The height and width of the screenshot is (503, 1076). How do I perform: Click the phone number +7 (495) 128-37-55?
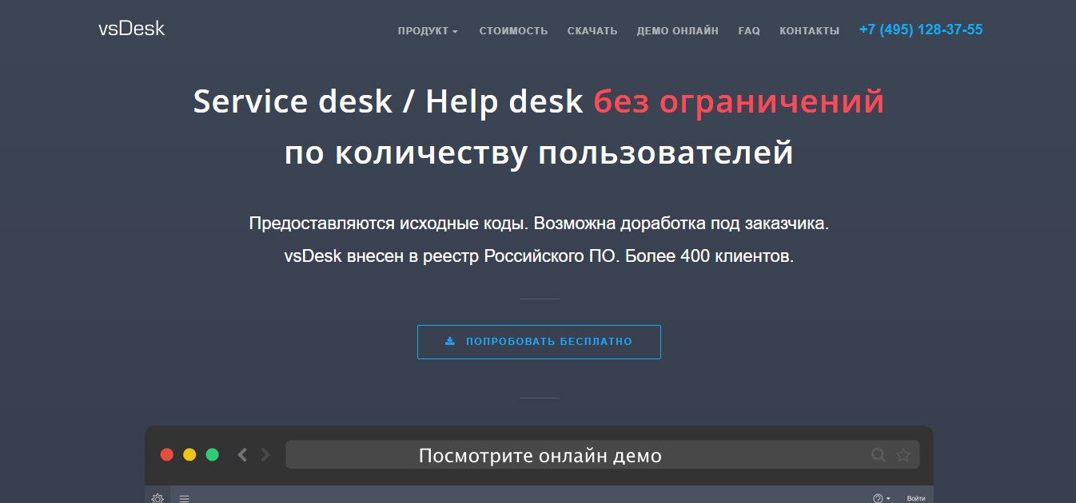click(920, 30)
